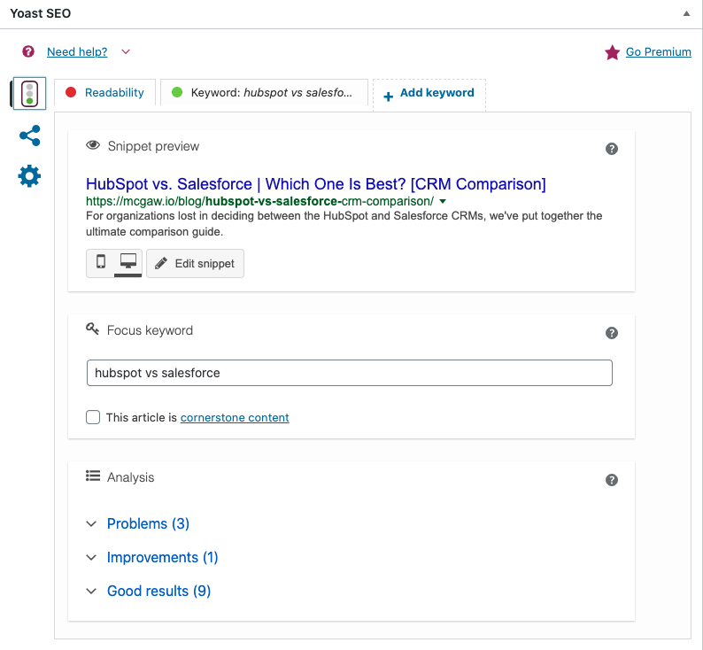This screenshot has width=703, height=650.
Task: Click the Focus keyword input field
Action: [x=349, y=373]
